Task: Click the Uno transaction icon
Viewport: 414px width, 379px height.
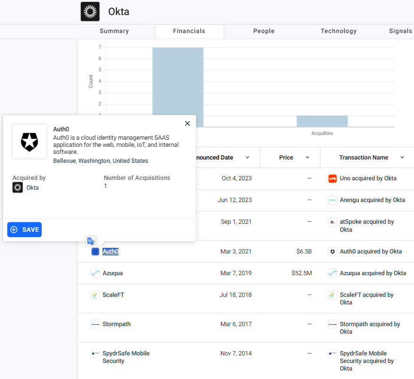Action: [x=332, y=179]
